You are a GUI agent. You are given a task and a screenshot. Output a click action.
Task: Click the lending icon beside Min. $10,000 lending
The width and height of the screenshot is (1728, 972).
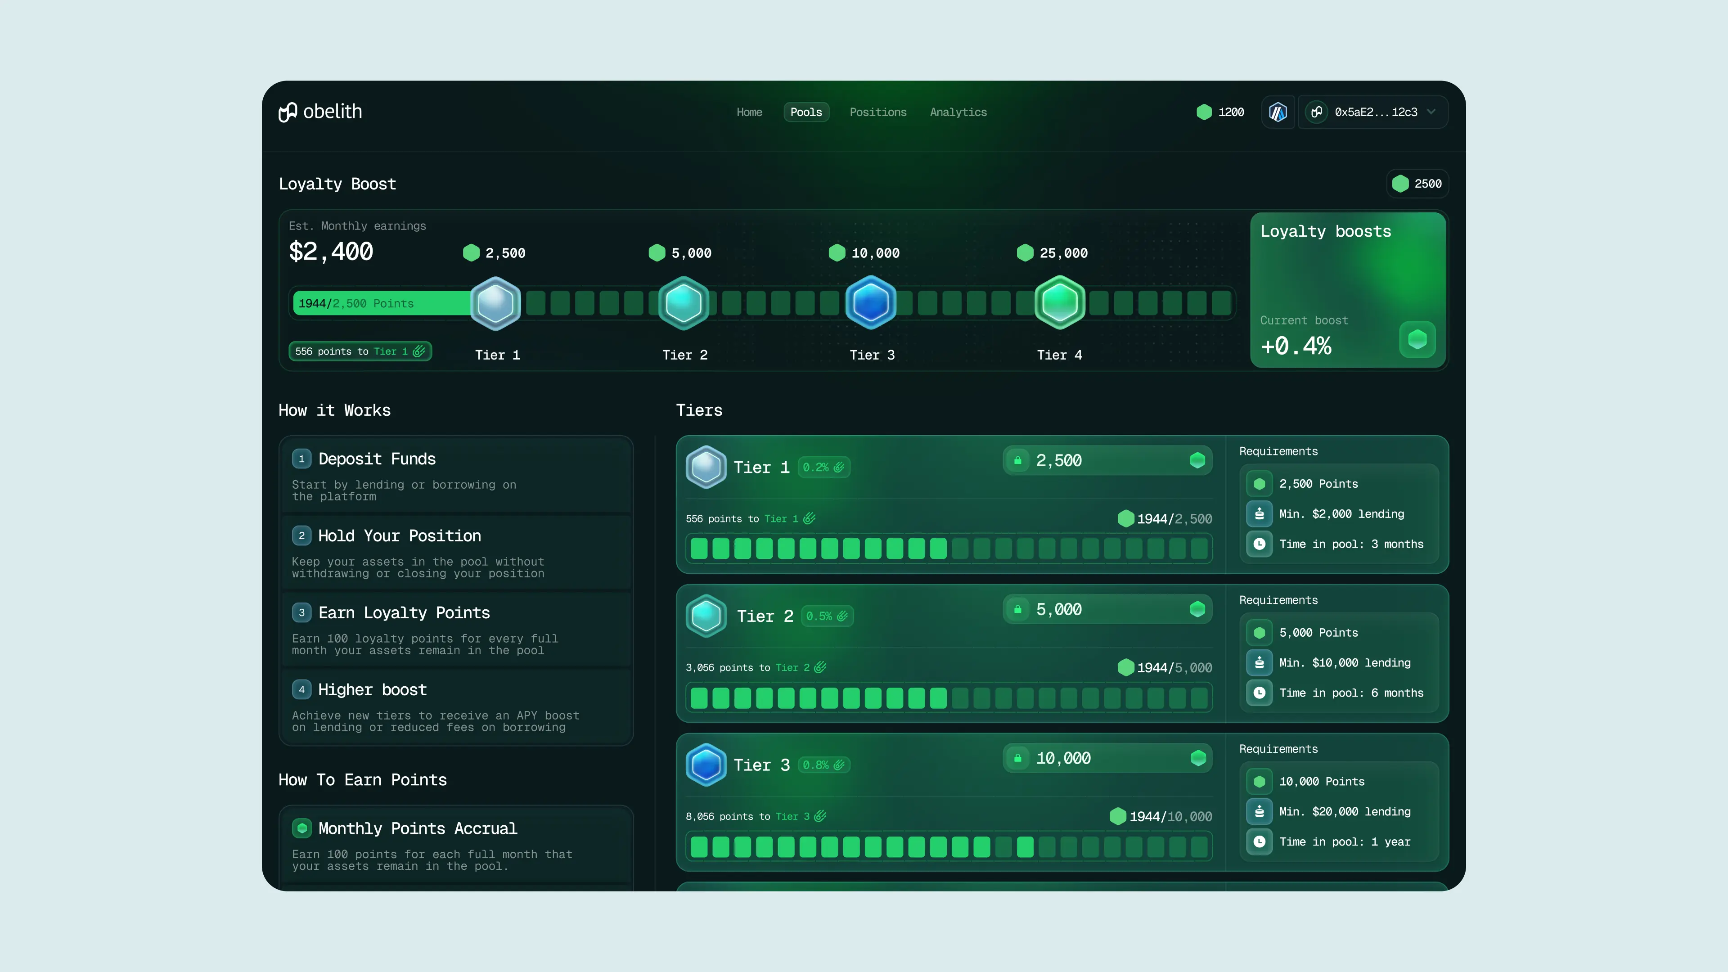point(1259,663)
